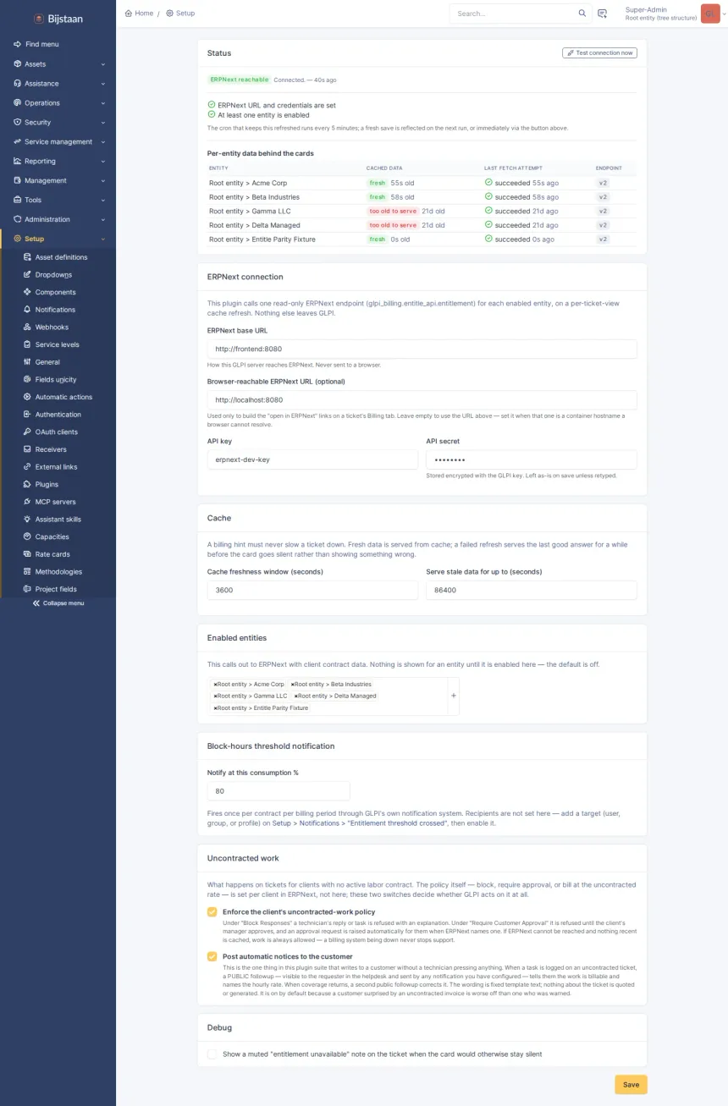Screen dimensions: 728x1106
Task: Expand the Administration menu
Action: coord(58,219)
